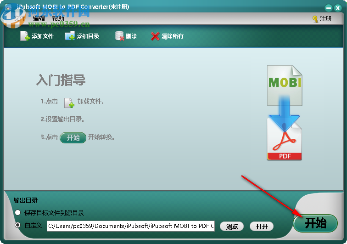347x244 pixels.
Task: Select the 自定义 radio option
Action: pyautogui.click(x=18, y=225)
